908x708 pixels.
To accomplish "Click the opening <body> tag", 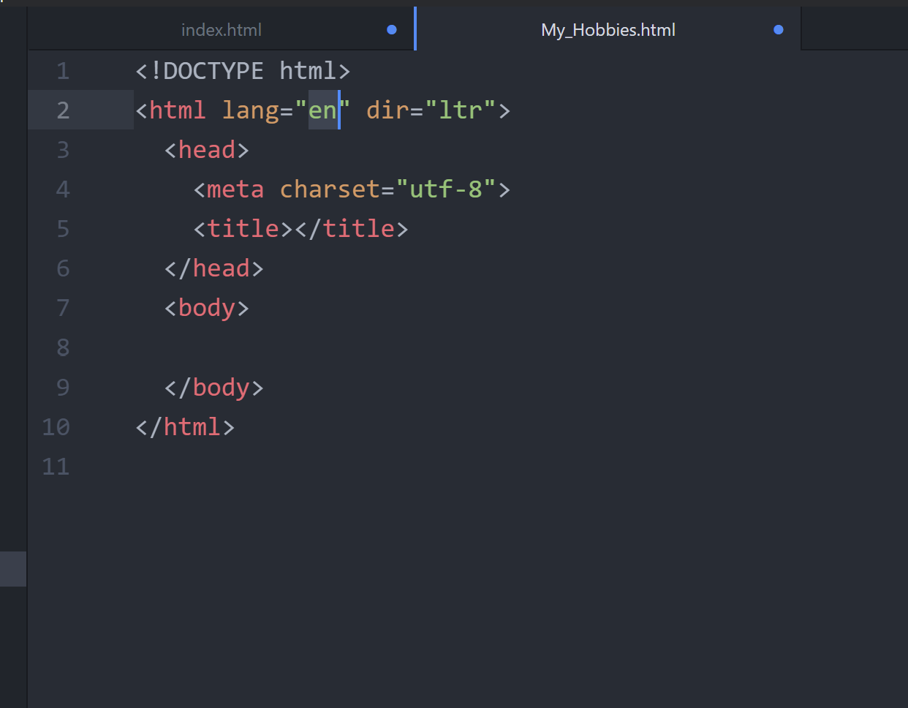I will pyautogui.click(x=207, y=308).
